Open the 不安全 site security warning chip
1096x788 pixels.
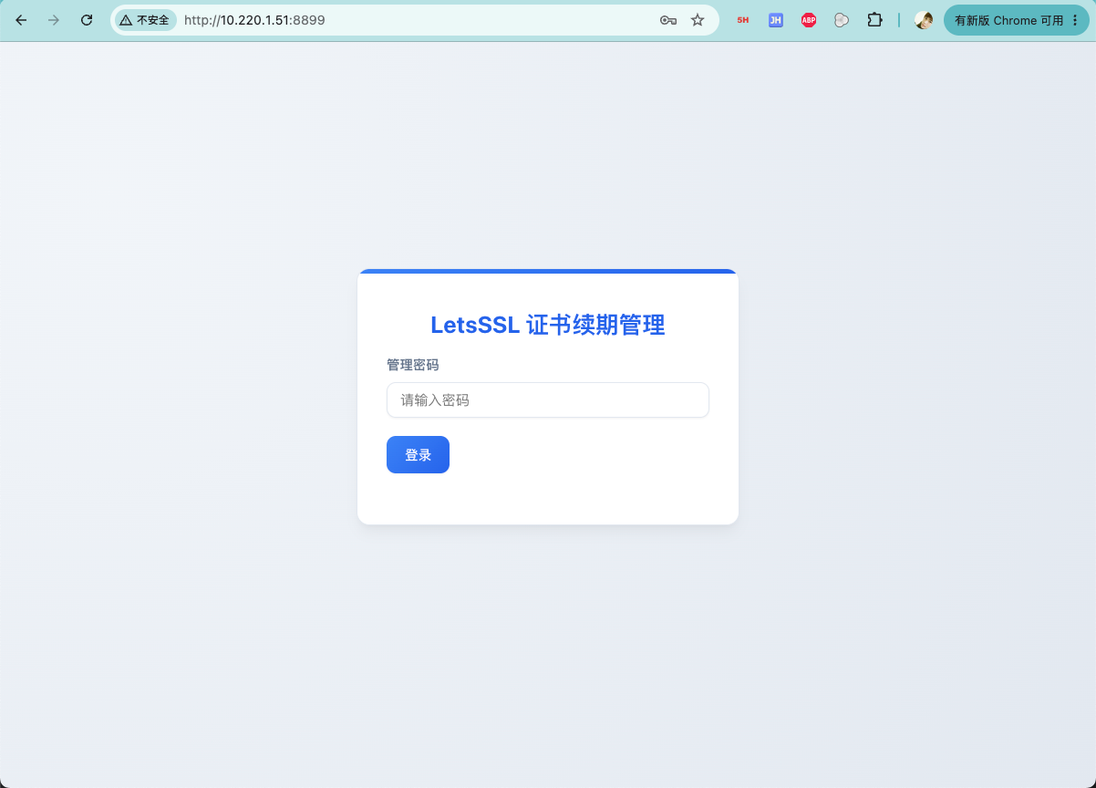click(145, 20)
